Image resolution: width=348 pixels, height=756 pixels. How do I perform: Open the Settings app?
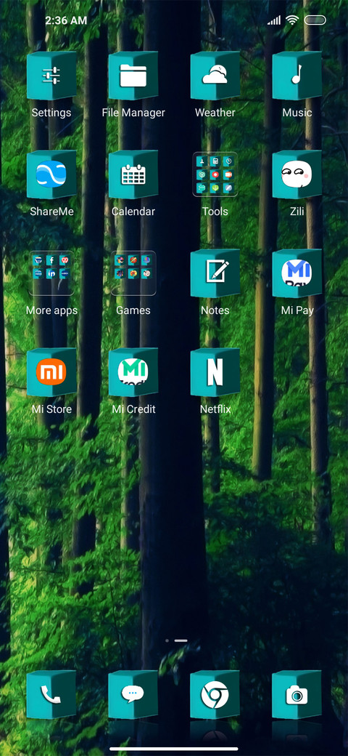(51, 76)
